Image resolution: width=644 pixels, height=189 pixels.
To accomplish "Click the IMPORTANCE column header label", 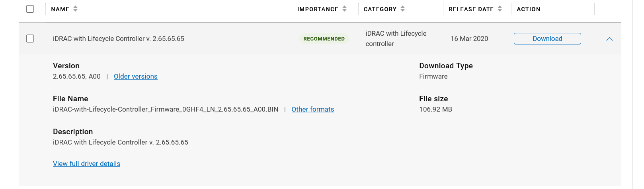I will 318,9.
